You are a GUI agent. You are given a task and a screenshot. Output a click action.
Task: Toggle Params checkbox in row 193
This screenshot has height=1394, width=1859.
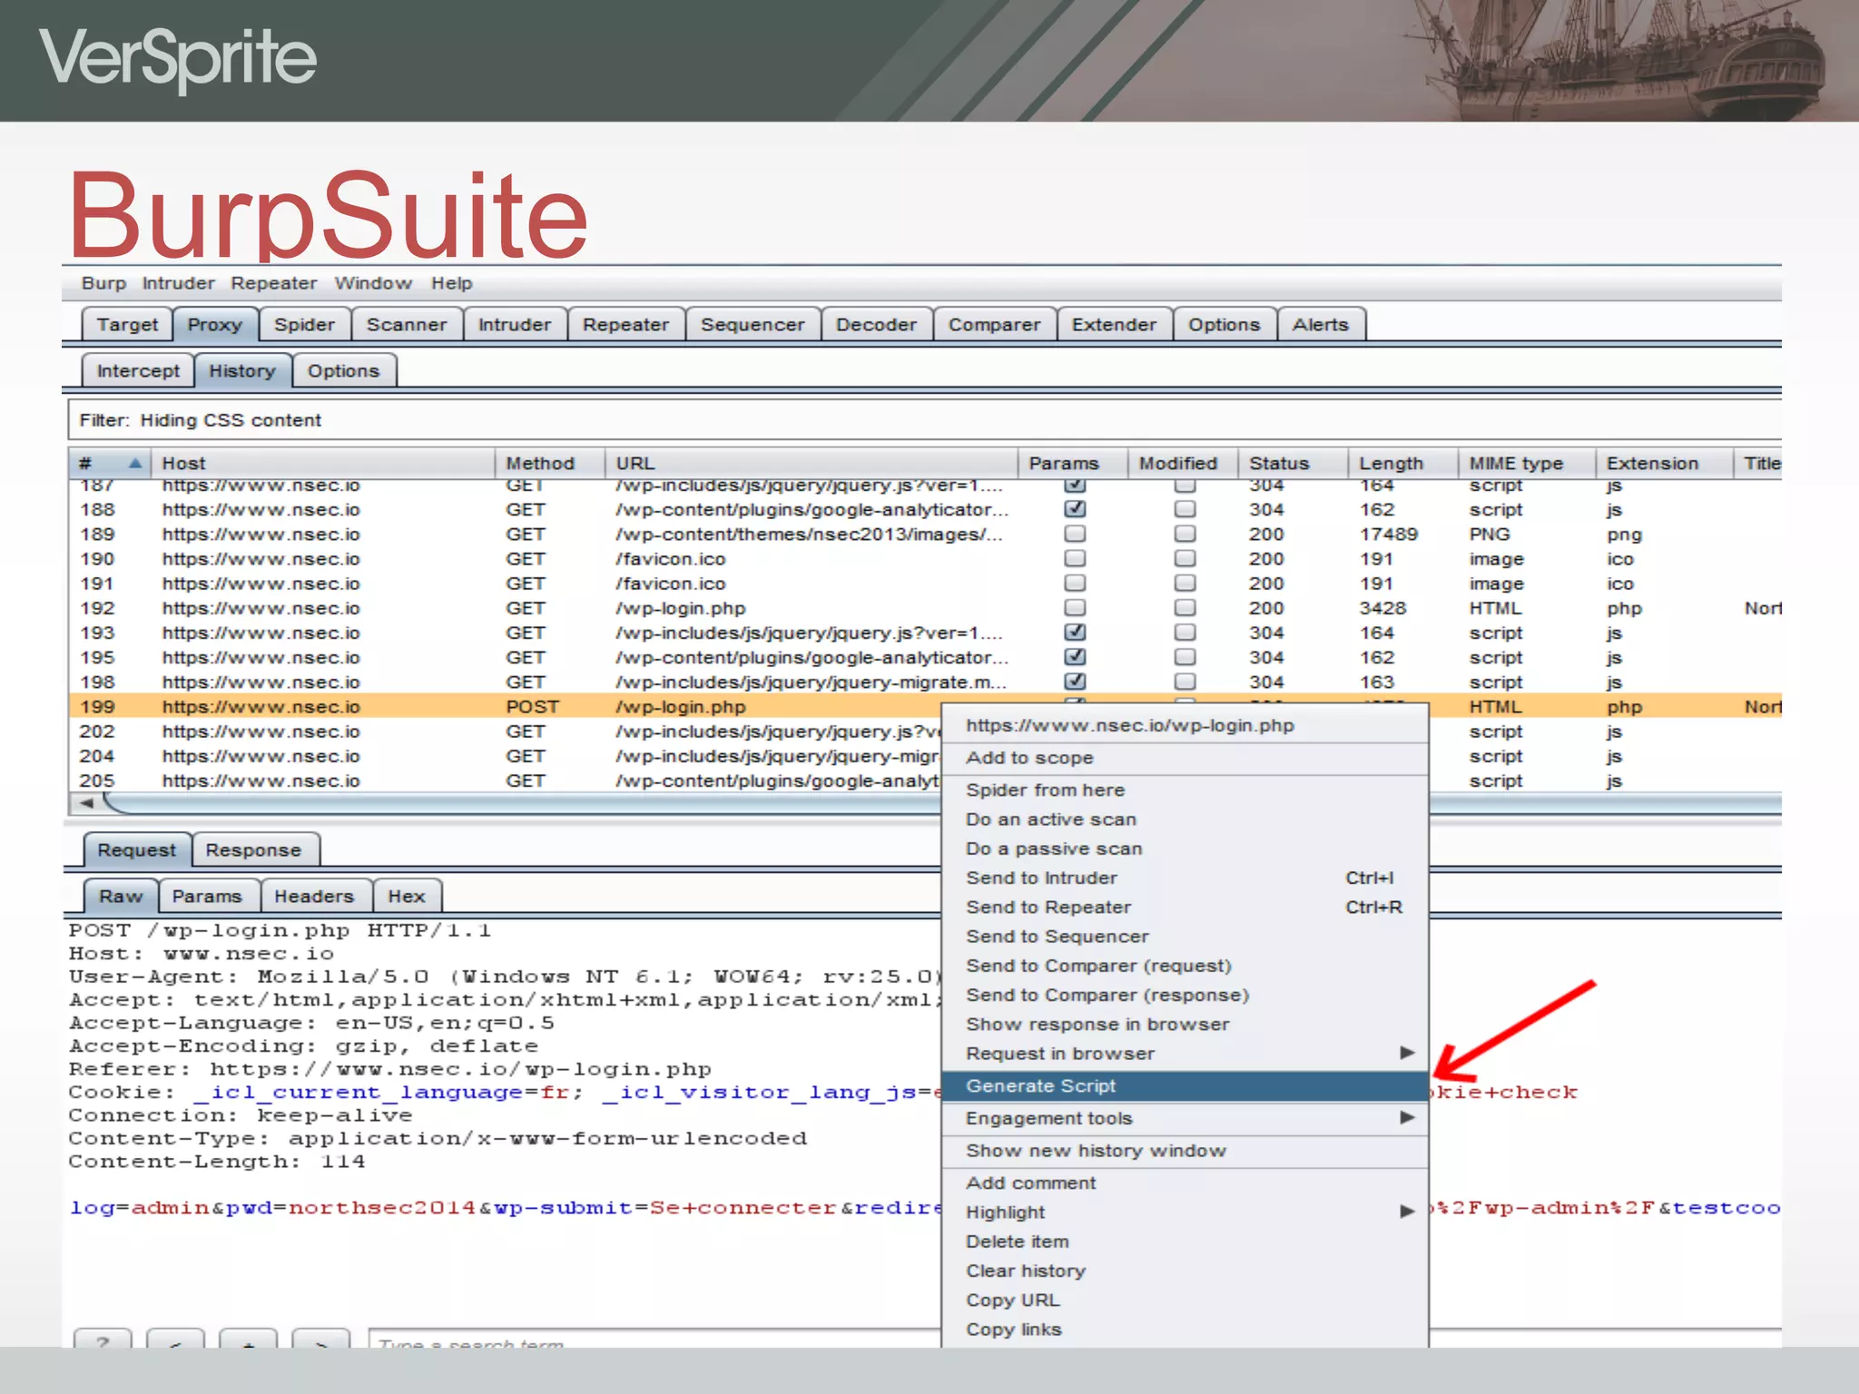pyautogui.click(x=1075, y=632)
